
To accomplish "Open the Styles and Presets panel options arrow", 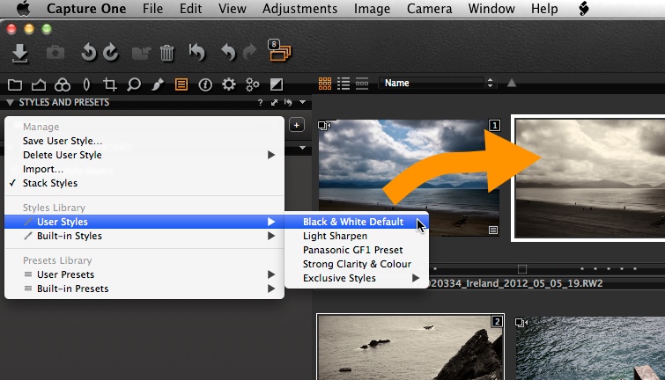I will click(302, 102).
